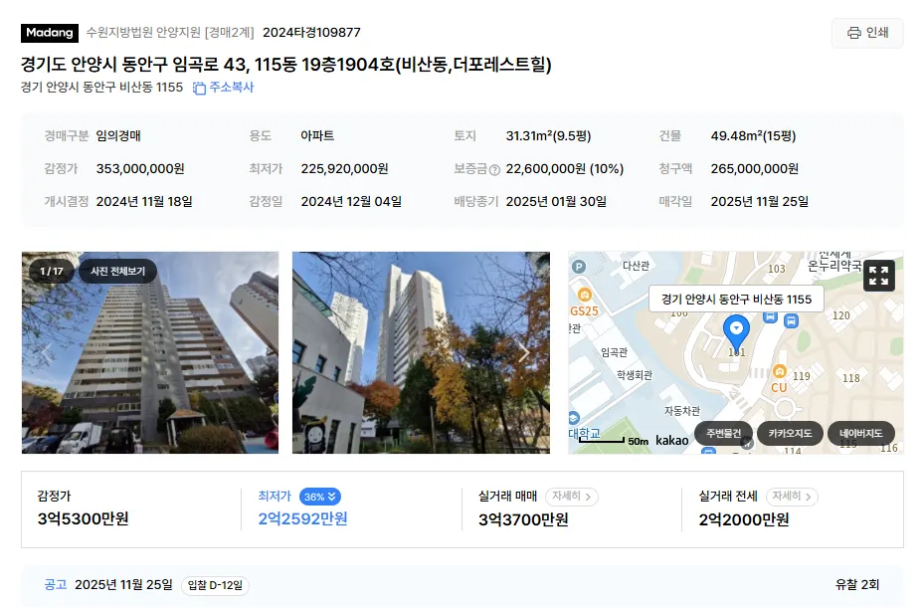Open 실거래 전세 자세히 details
Viewport: 923px width, 609px height.
(x=792, y=497)
